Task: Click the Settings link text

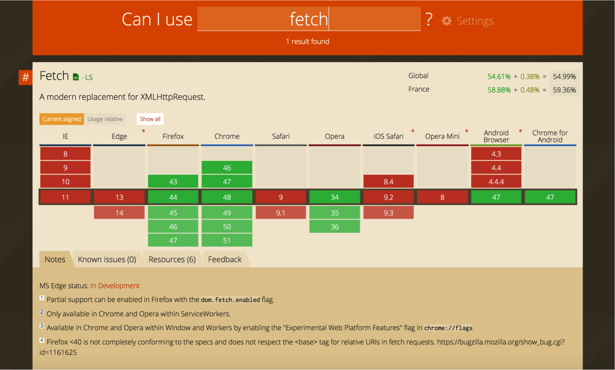Action: [475, 21]
